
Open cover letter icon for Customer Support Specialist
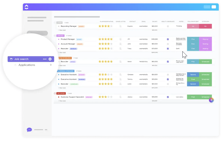point(120,97)
